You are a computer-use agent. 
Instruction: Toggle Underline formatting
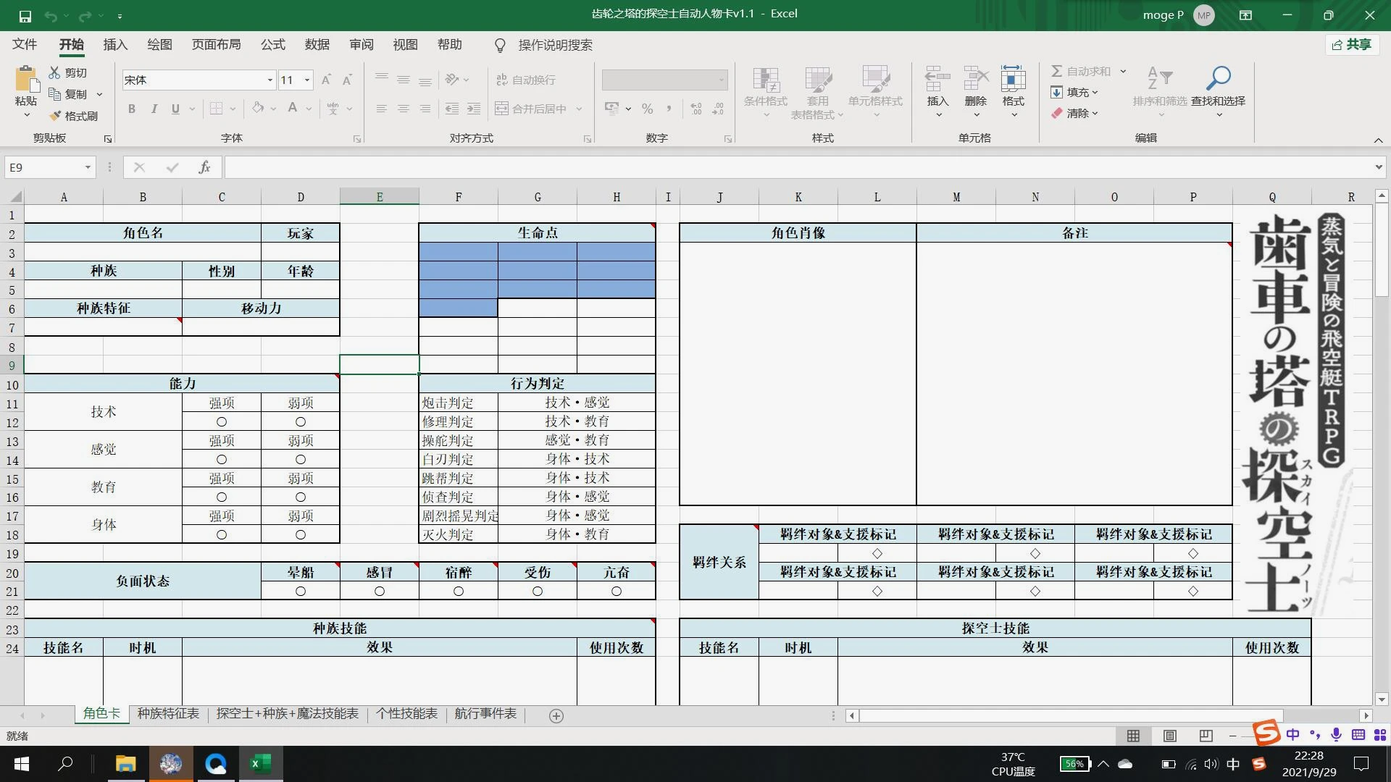tap(175, 109)
